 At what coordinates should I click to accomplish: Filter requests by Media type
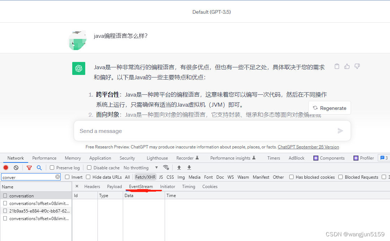pyautogui.click(x=195, y=177)
